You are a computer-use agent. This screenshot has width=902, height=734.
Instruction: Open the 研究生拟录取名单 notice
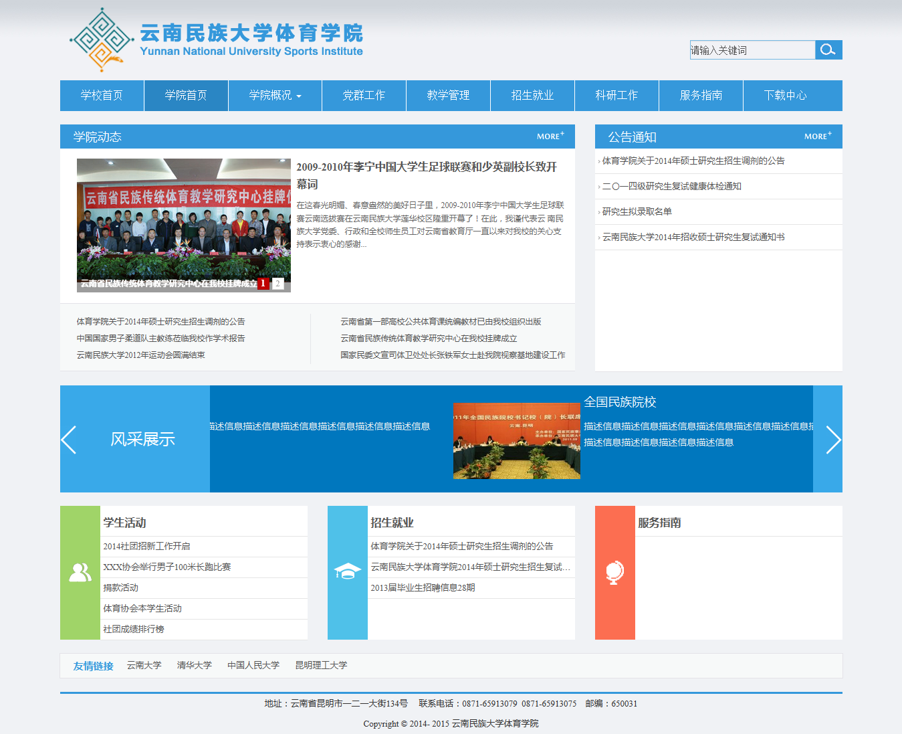[x=637, y=211]
